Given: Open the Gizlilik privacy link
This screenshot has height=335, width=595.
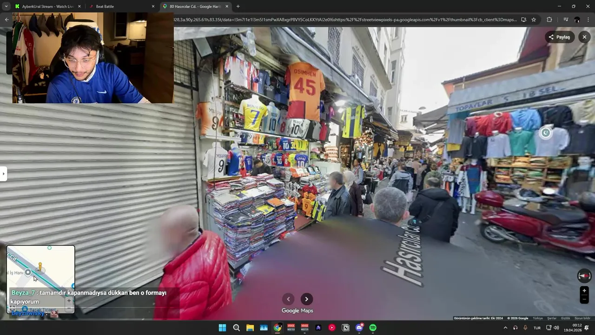Looking at the screenshot, I should pos(565,318).
